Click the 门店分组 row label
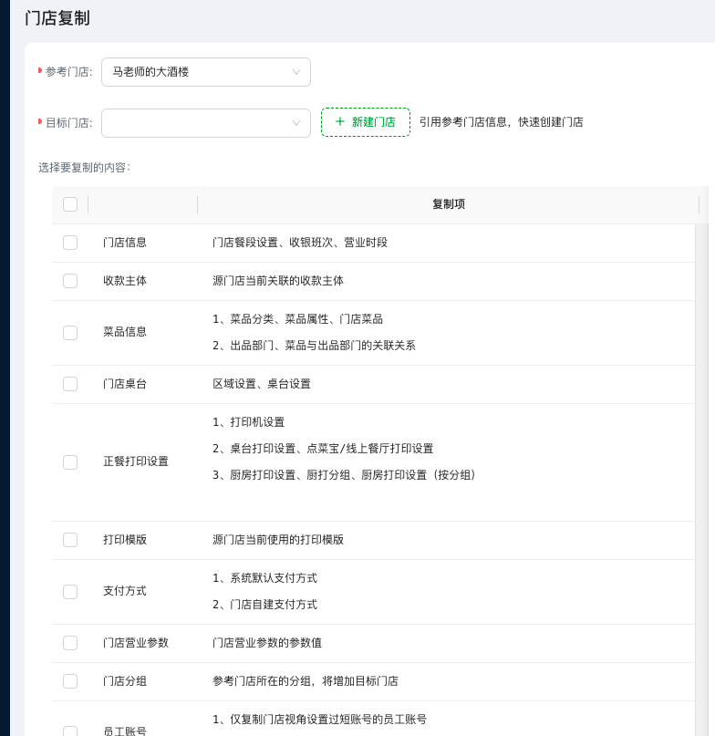This screenshot has height=736, width=715. [x=125, y=681]
